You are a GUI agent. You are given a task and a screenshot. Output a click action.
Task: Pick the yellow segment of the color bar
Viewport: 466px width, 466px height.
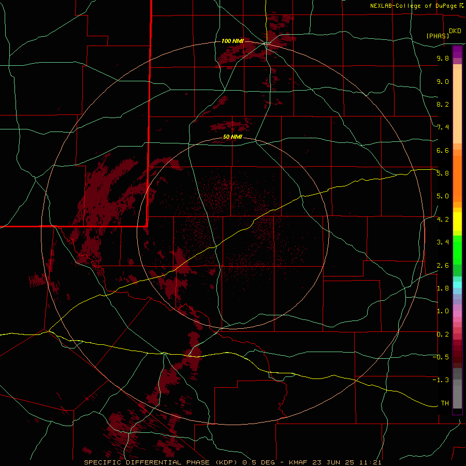pyautogui.click(x=457, y=222)
